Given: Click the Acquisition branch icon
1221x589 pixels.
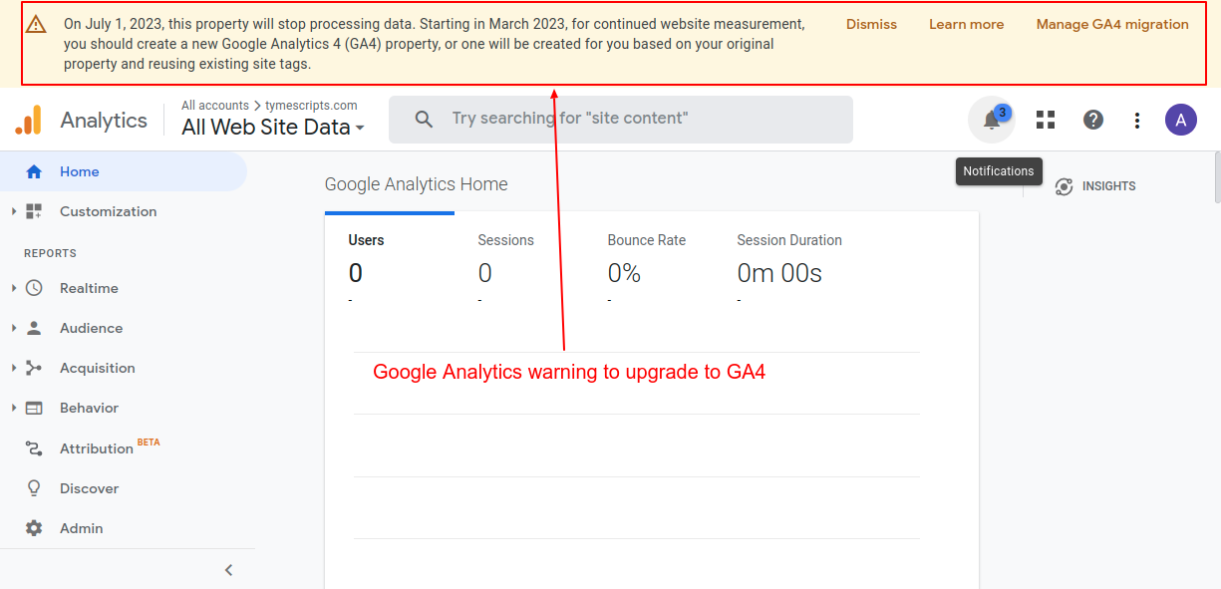Looking at the screenshot, I should 34,368.
